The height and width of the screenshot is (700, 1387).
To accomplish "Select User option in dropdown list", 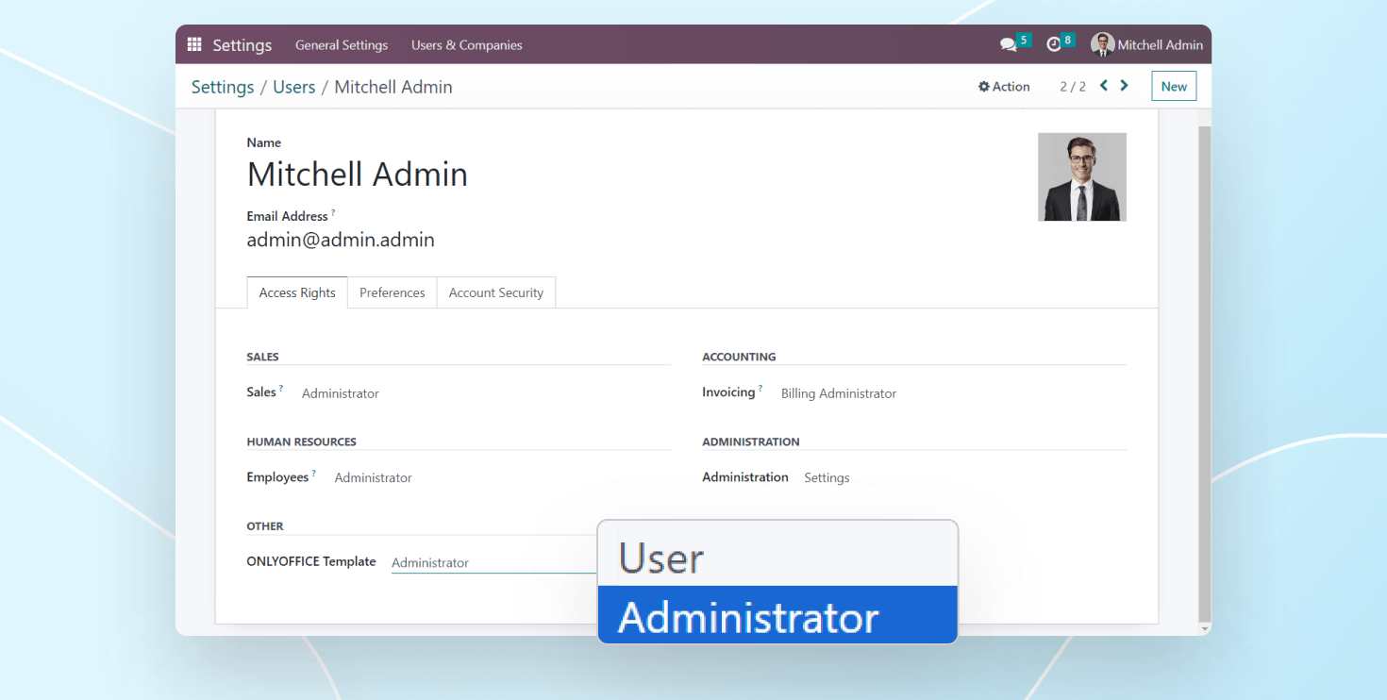I will (x=777, y=558).
